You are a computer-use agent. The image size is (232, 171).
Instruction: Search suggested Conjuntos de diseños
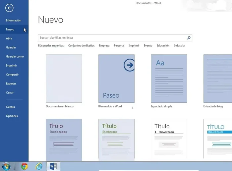tap(82, 45)
